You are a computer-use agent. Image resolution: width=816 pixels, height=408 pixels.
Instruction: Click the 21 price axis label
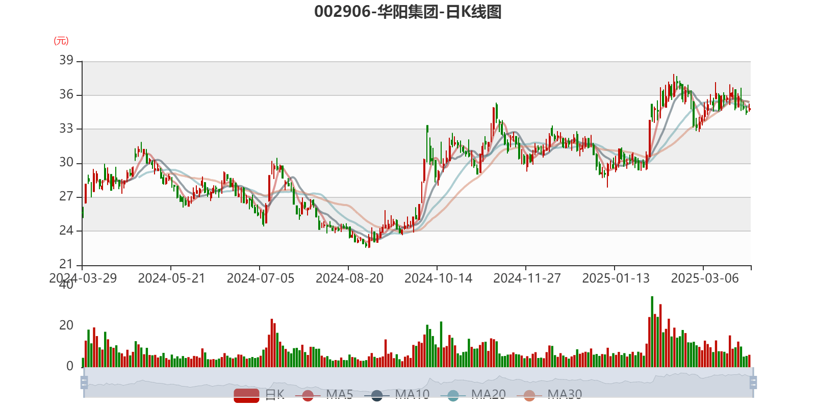(x=66, y=264)
